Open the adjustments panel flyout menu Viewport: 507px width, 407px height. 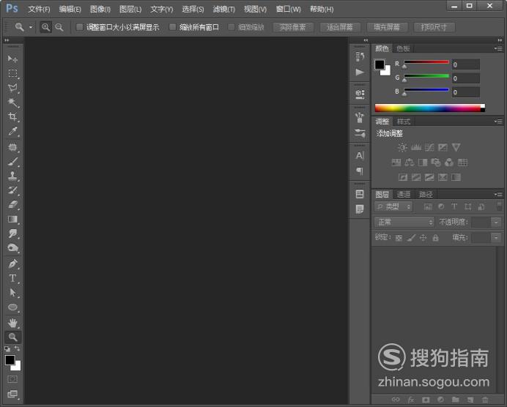498,122
